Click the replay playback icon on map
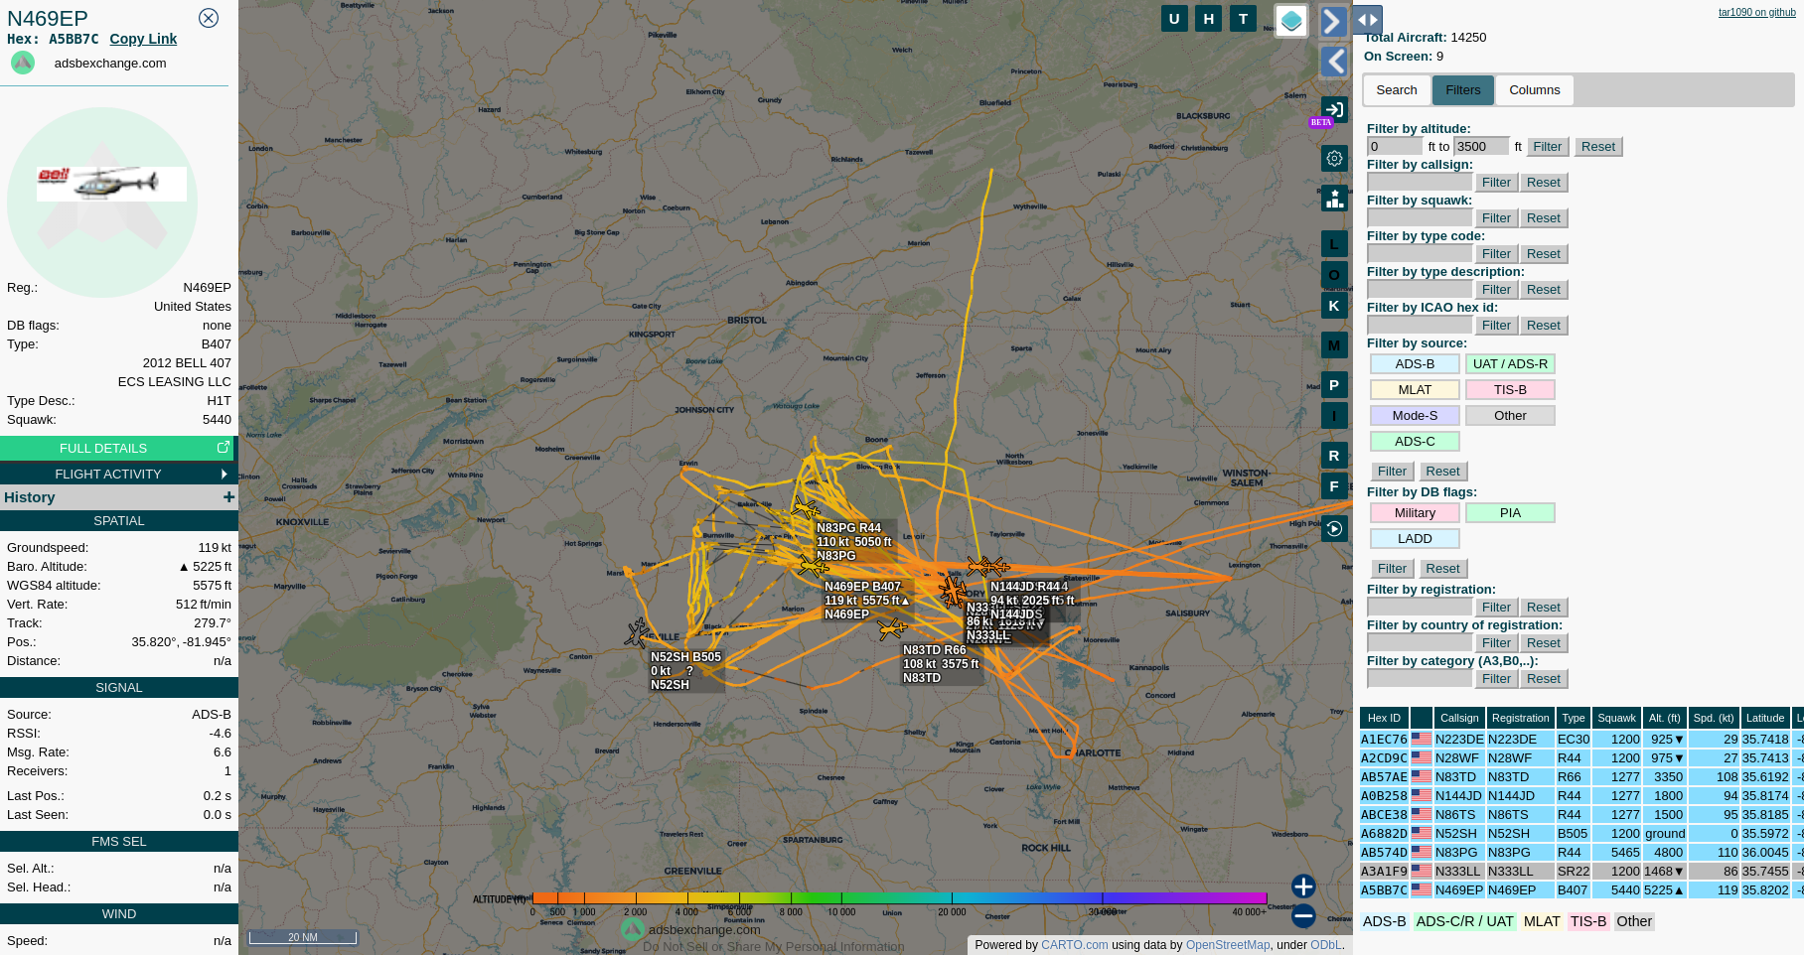The height and width of the screenshot is (955, 1804). (x=1334, y=529)
